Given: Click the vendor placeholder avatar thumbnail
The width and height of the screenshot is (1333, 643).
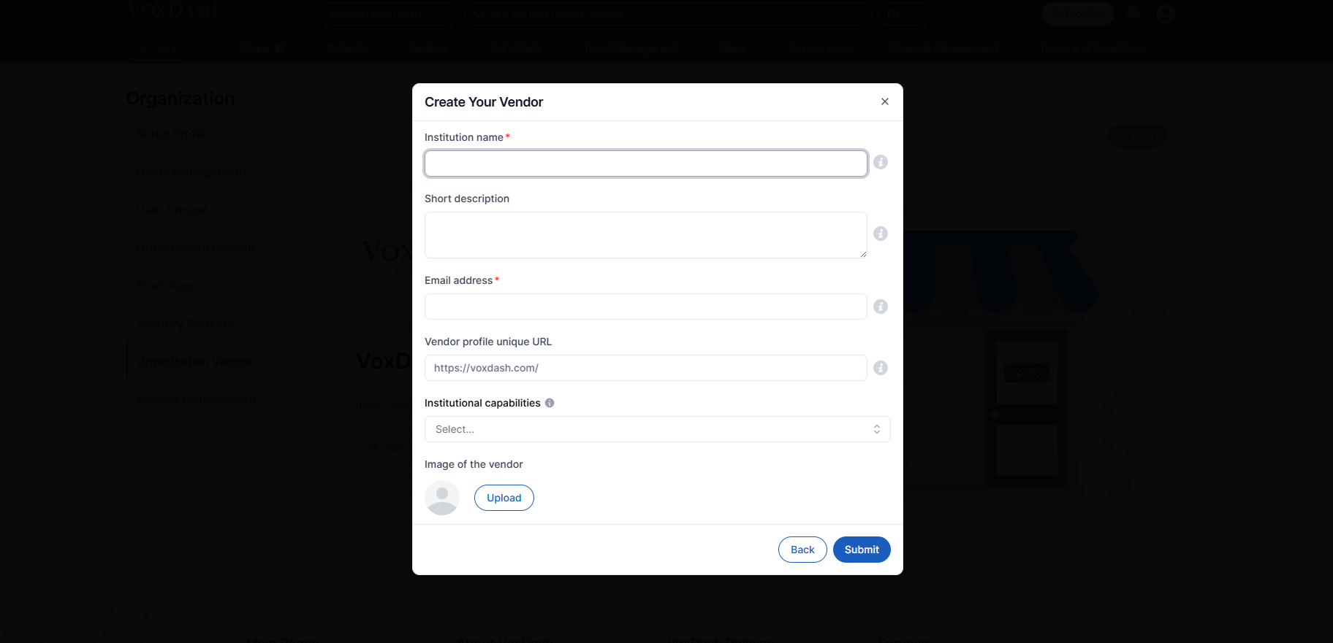Looking at the screenshot, I should click(441, 497).
